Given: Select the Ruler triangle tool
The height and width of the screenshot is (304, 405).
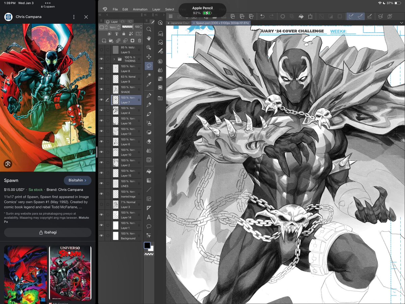Looking at the screenshot, I should (x=148, y=208).
